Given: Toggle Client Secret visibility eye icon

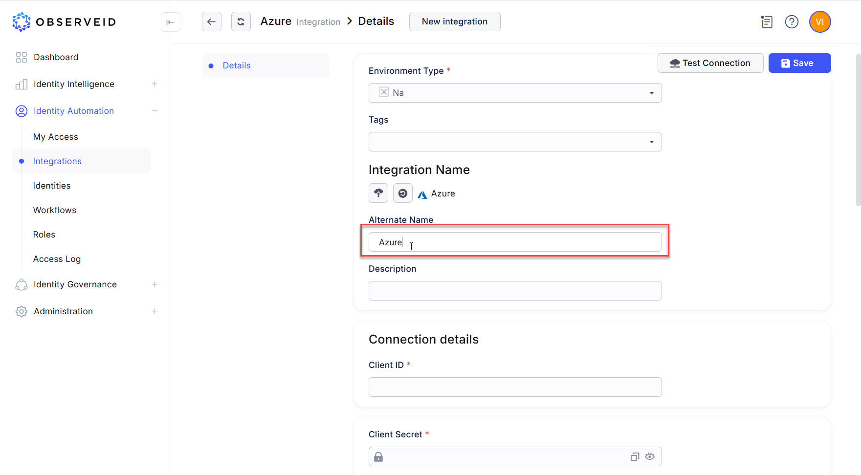Looking at the screenshot, I should (x=649, y=456).
